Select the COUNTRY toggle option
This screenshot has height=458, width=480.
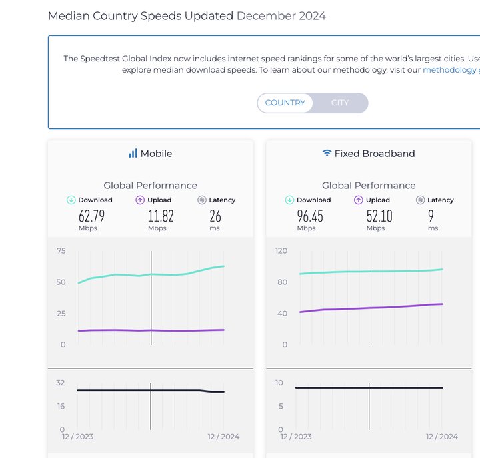pos(285,103)
